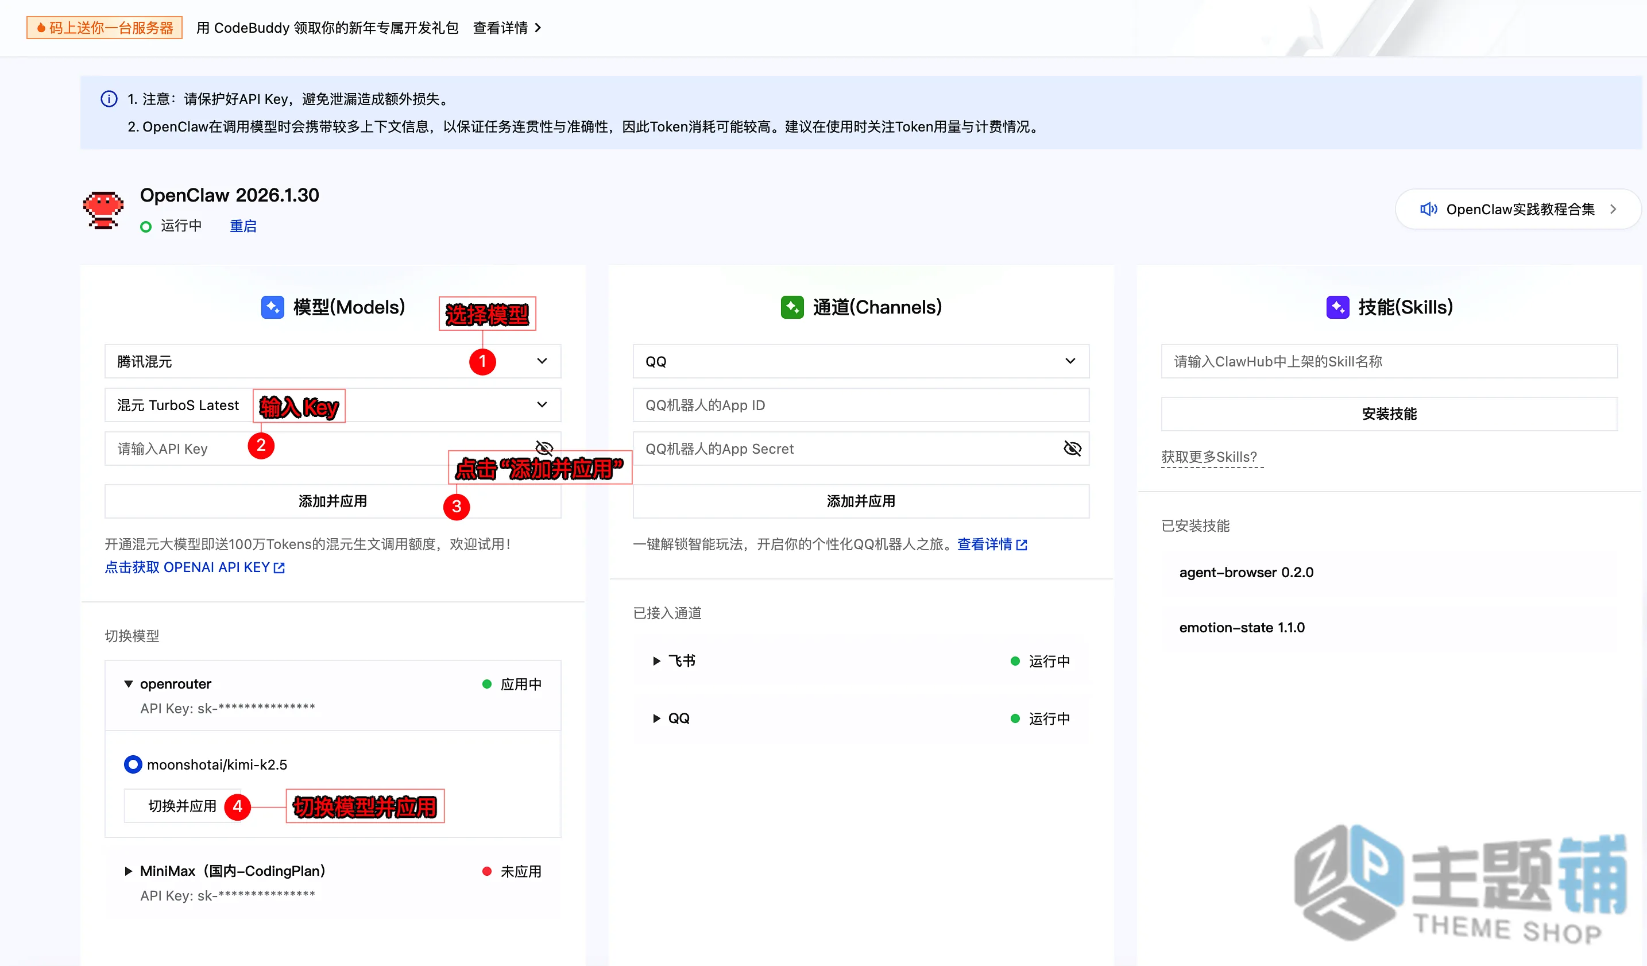Click the speaker icon beside OpenClaw实践教程合集
The image size is (1647, 966).
(1429, 209)
